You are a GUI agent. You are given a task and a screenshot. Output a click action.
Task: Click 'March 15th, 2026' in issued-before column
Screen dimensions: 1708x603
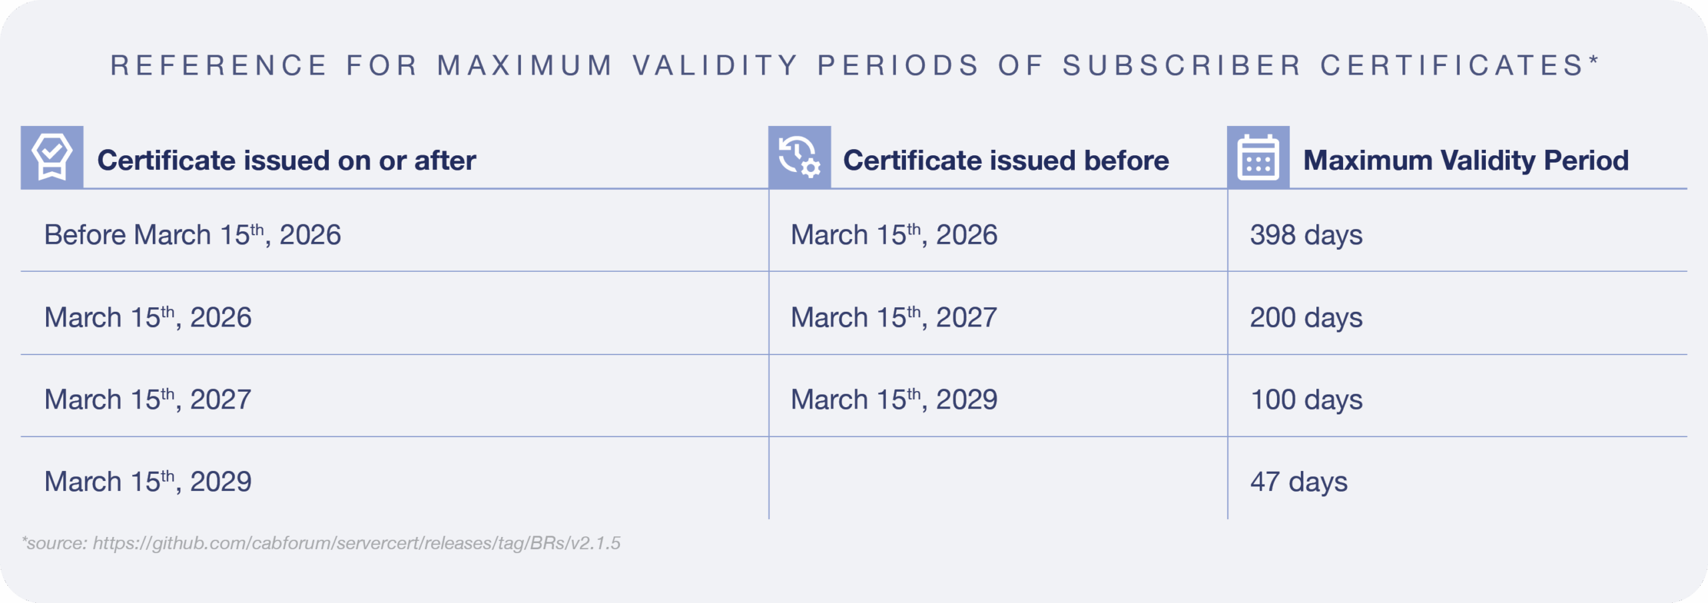pyautogui.click(x=894, y=235)
